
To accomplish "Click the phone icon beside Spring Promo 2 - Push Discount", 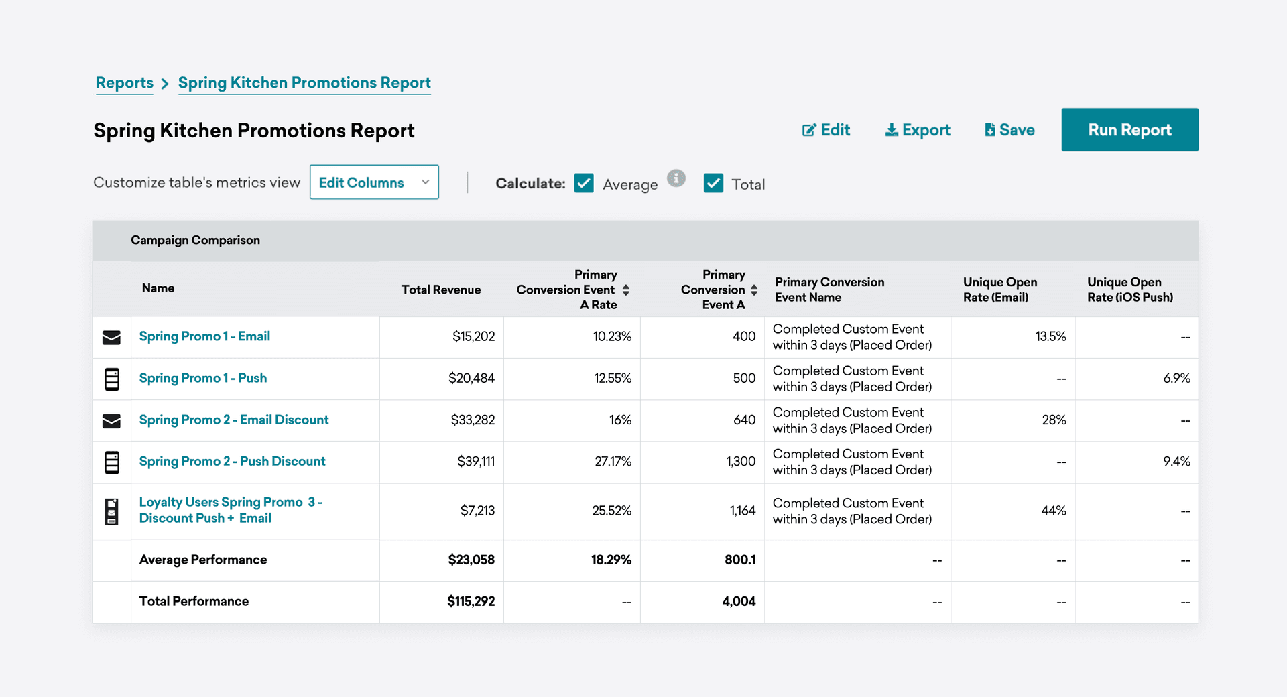I will point(112,462).
